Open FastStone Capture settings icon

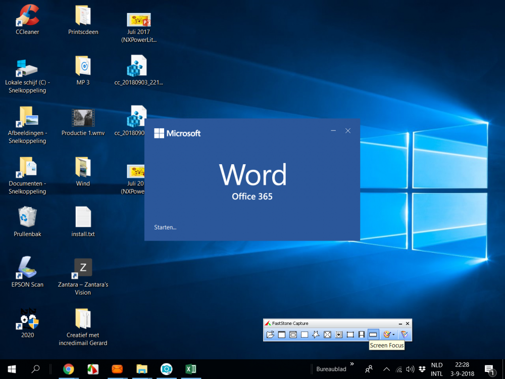pos(404,335)
